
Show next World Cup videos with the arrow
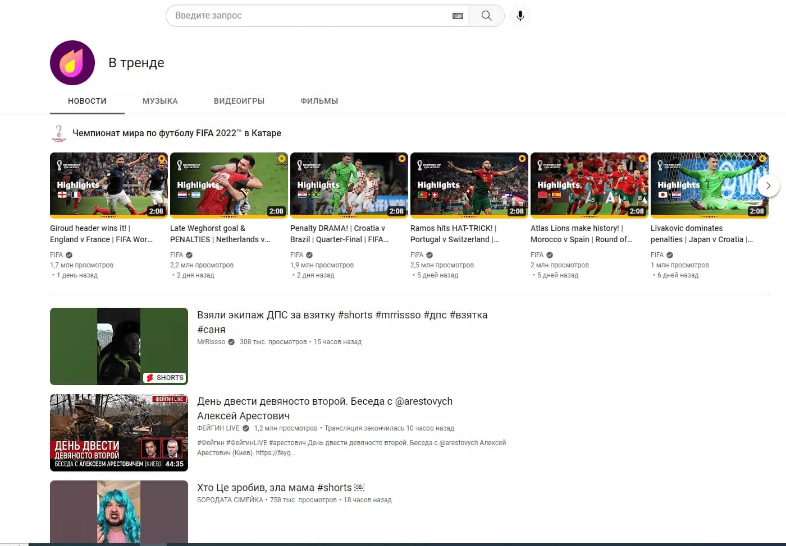[x=768, y=186]
